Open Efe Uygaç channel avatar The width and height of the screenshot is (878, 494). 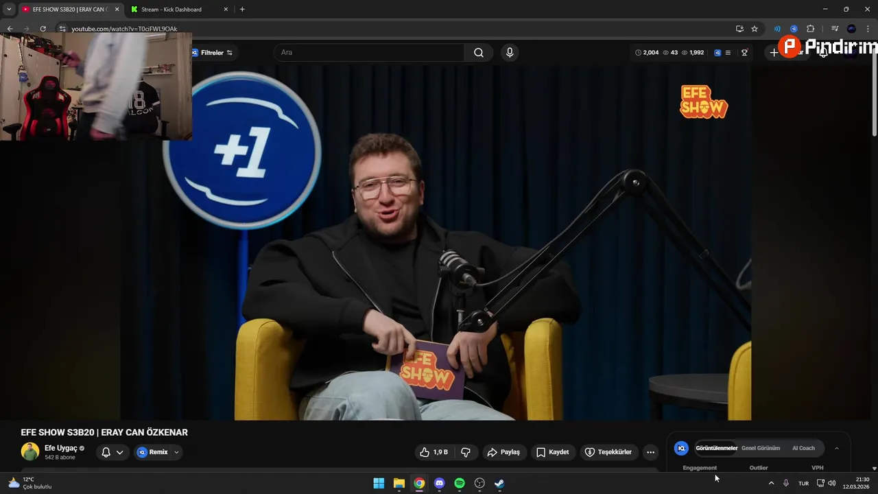tap(30, 451)
